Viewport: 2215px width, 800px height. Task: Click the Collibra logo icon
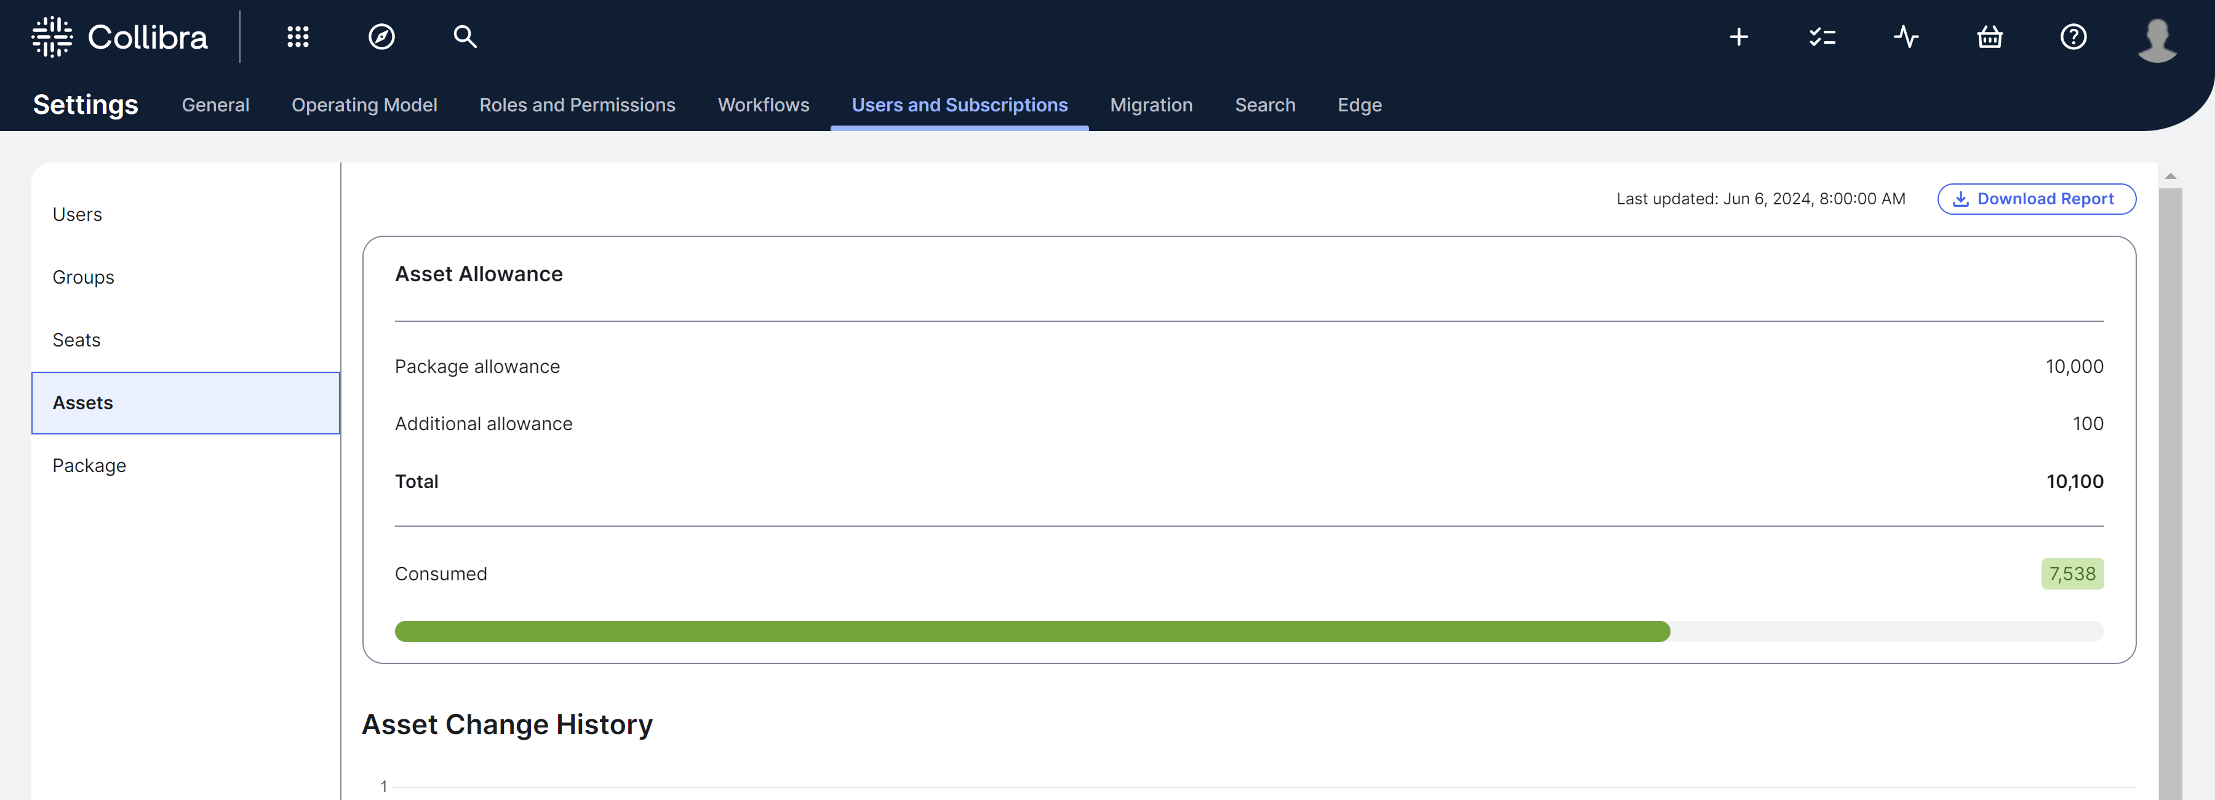[x=52, y=37]
